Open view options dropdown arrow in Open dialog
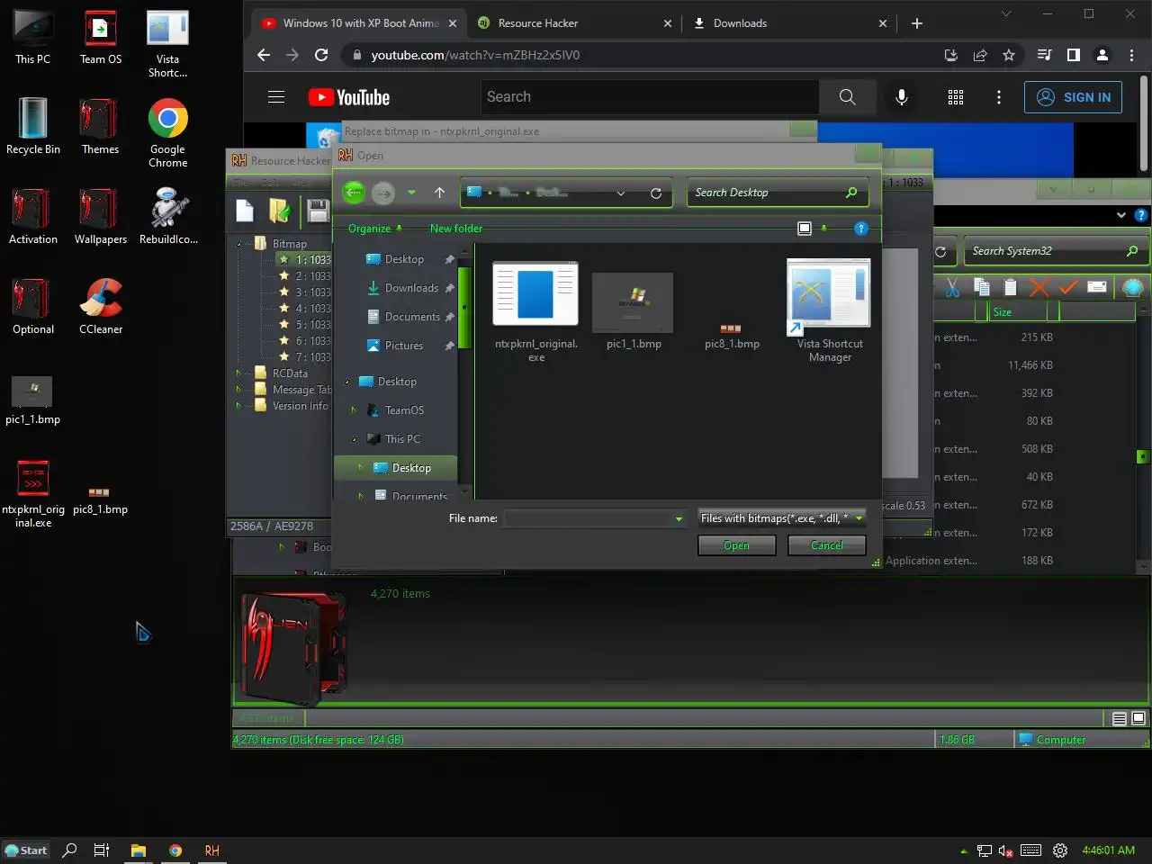 point(823,229)
